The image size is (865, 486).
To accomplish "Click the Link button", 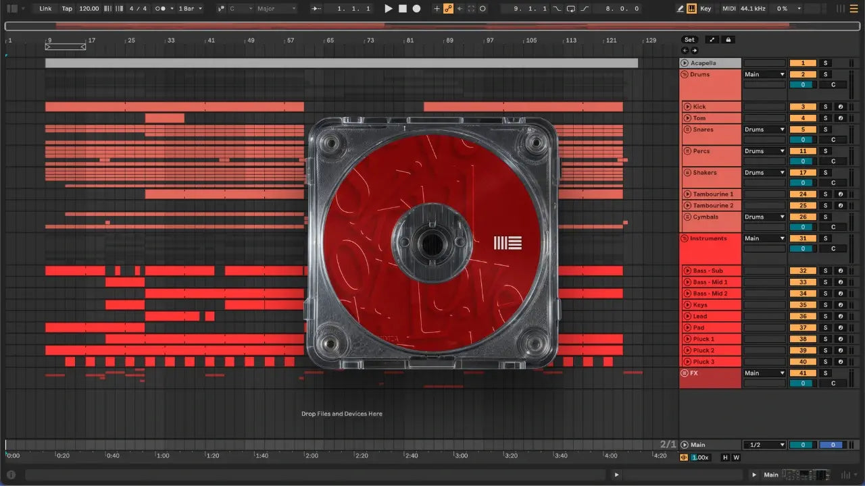I will [x=45, y=9].
